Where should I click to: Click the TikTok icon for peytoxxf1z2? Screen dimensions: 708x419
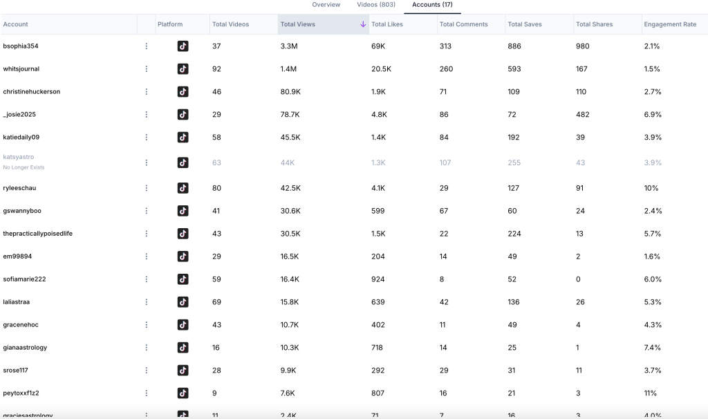(183, 393)
